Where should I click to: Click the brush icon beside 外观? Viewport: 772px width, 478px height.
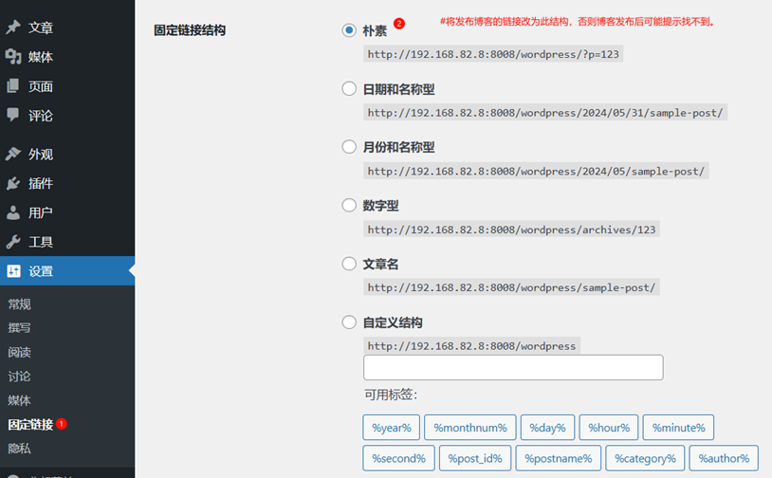(13, 154)
